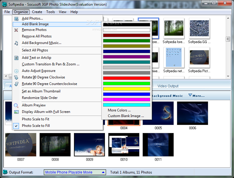The width and height of the screenshot is (234, 178).
Task: Click the Rotate 90 Degree Clockwise icon
Action: coord(16,77)
